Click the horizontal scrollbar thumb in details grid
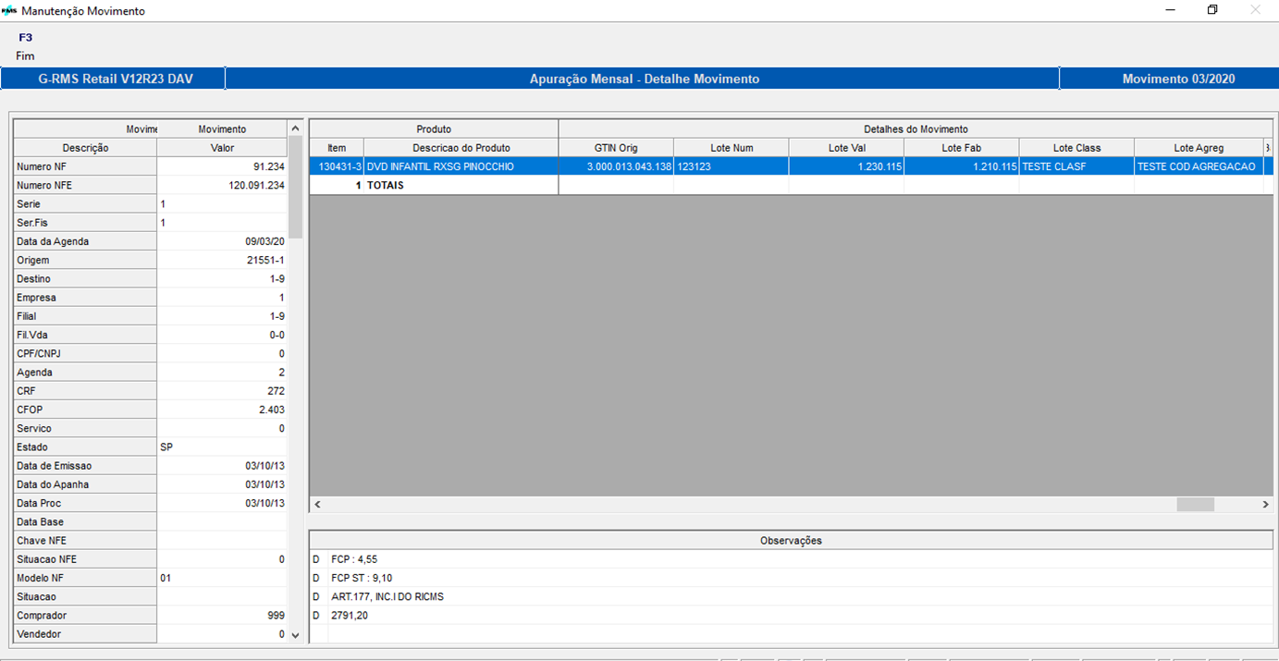This screenshot has height=661, width=1279. pyautogui.click(x=1195, y=505)
